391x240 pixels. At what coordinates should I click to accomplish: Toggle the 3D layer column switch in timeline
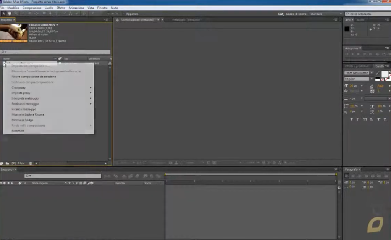click(92, 183)
